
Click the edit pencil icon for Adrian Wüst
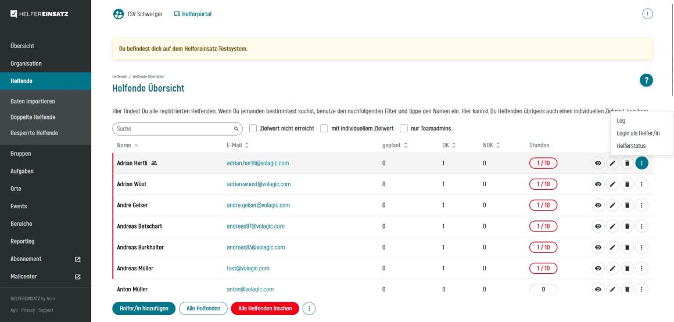point(612,184)
